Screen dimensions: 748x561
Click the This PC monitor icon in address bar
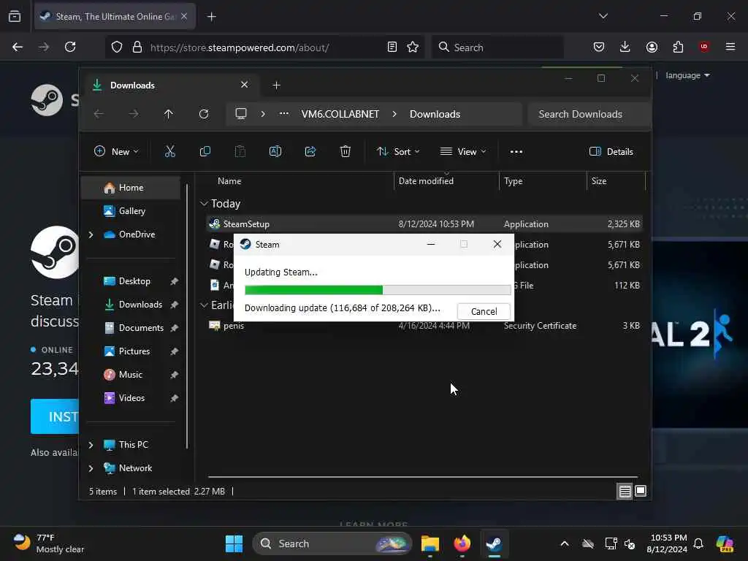[241, 114]
